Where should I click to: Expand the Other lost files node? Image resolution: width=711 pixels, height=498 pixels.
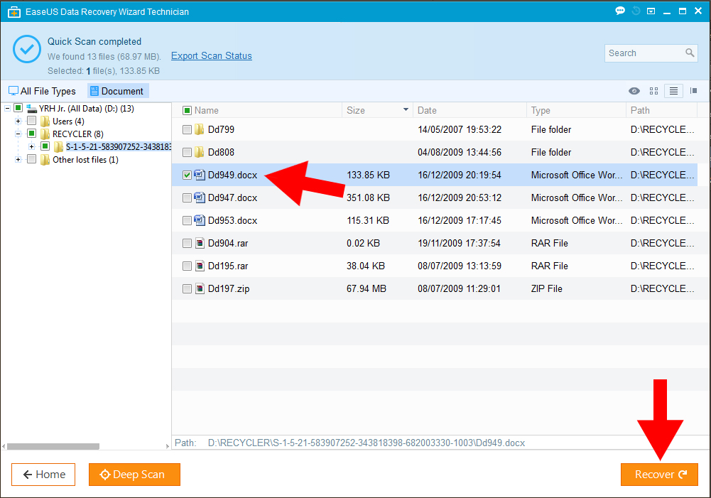pos(18,160)
